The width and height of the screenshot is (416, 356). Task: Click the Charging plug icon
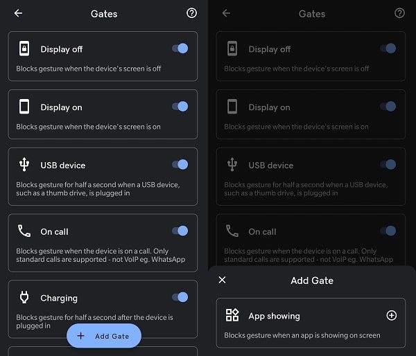tap(24, 297)
